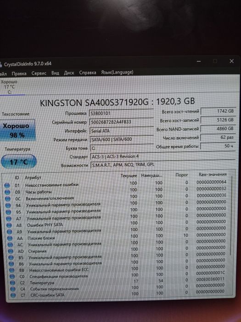Select the Стирания attribute row
241x322 pixels.
coord(119,250)
